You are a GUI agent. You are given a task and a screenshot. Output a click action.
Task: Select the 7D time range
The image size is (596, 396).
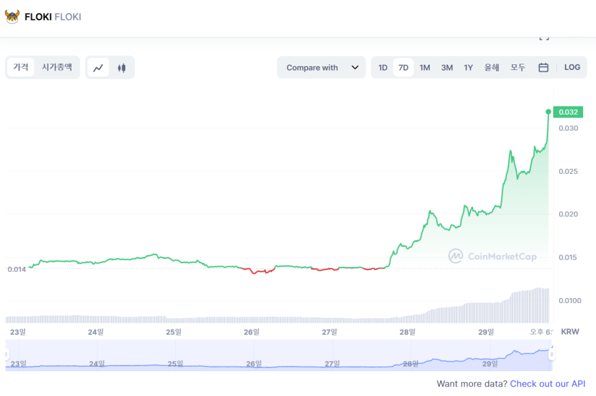point(403,67)
